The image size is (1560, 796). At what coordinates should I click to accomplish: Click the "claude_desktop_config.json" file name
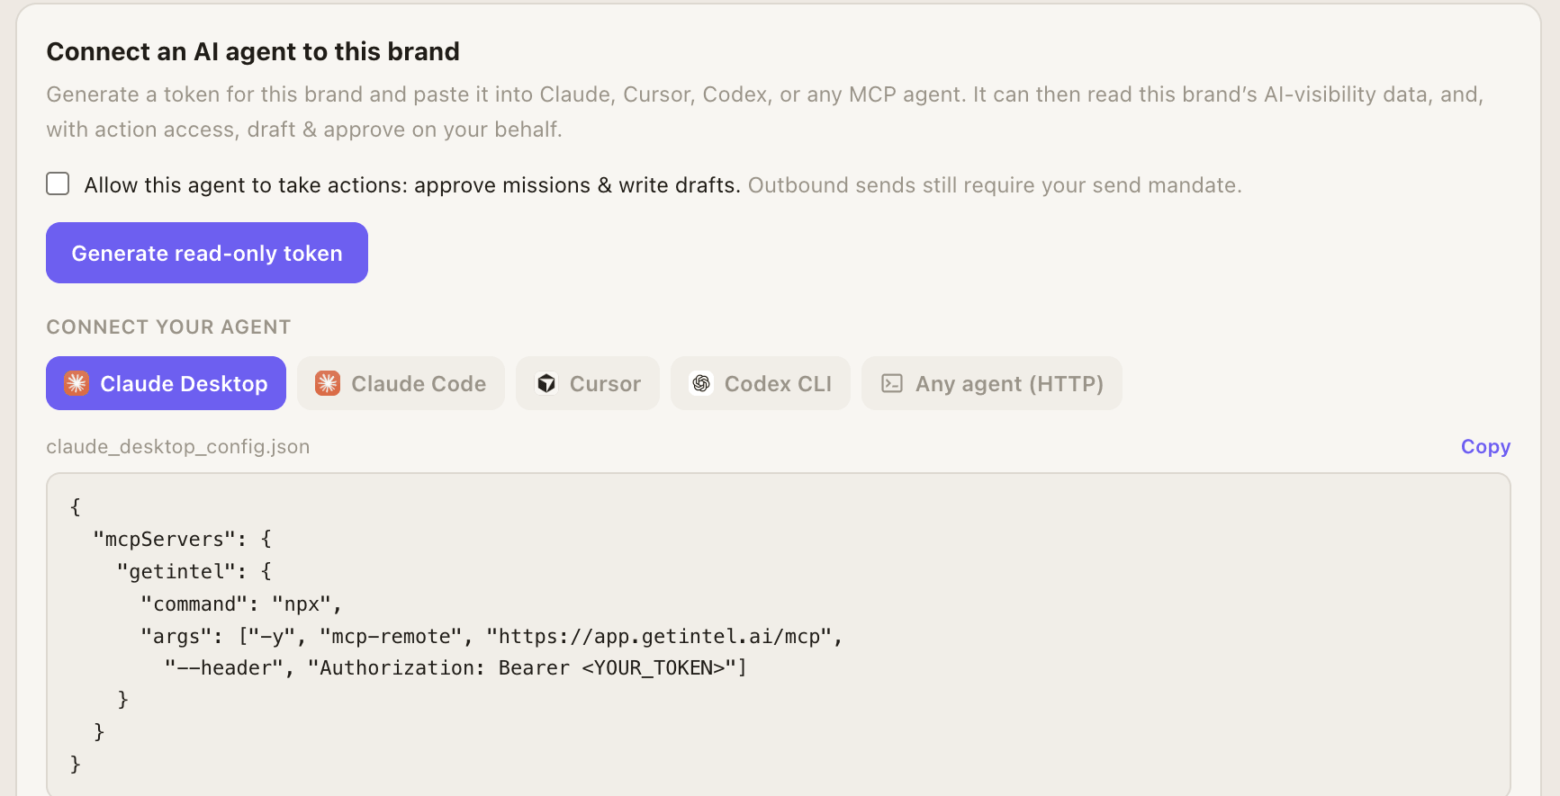178,447
